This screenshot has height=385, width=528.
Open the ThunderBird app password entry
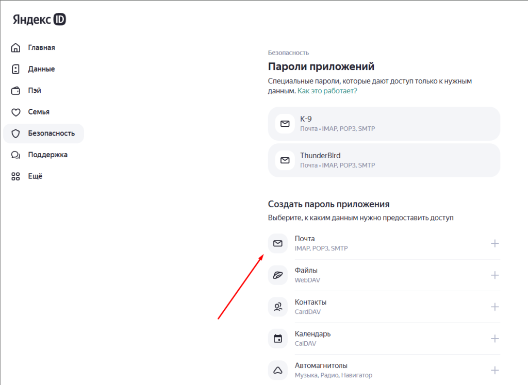(384, 160)
